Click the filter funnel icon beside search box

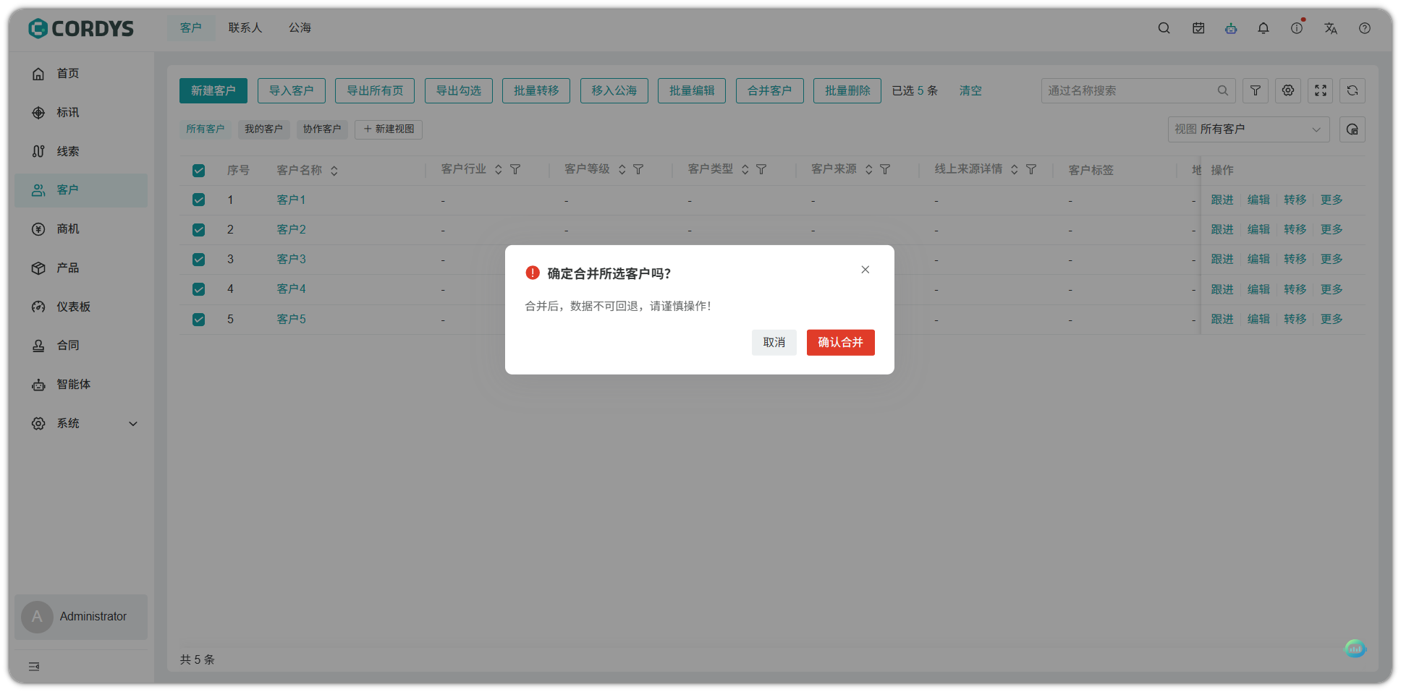click(1255, 90)
